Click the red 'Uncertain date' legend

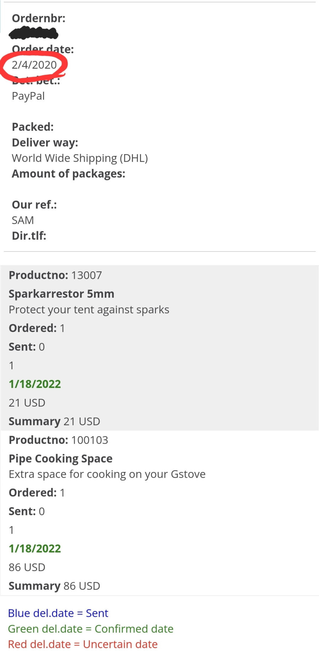click(x=83, y=644)
